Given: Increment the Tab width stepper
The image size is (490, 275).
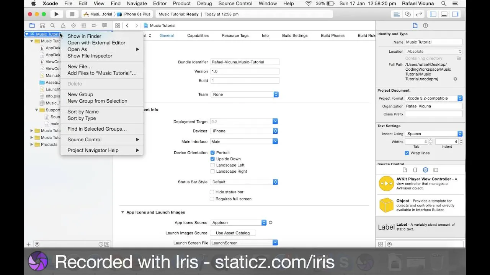Looking at the screenshot, I should [430, 140].
